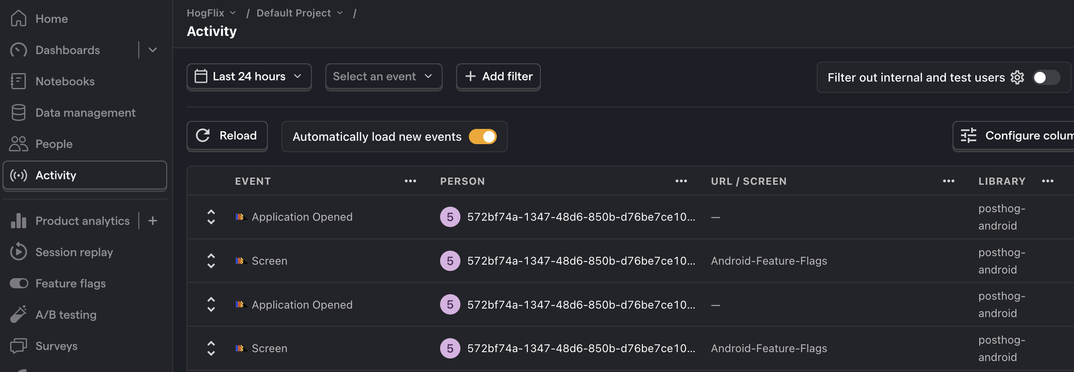Open Feature flags in sidebar

(70, 283)
